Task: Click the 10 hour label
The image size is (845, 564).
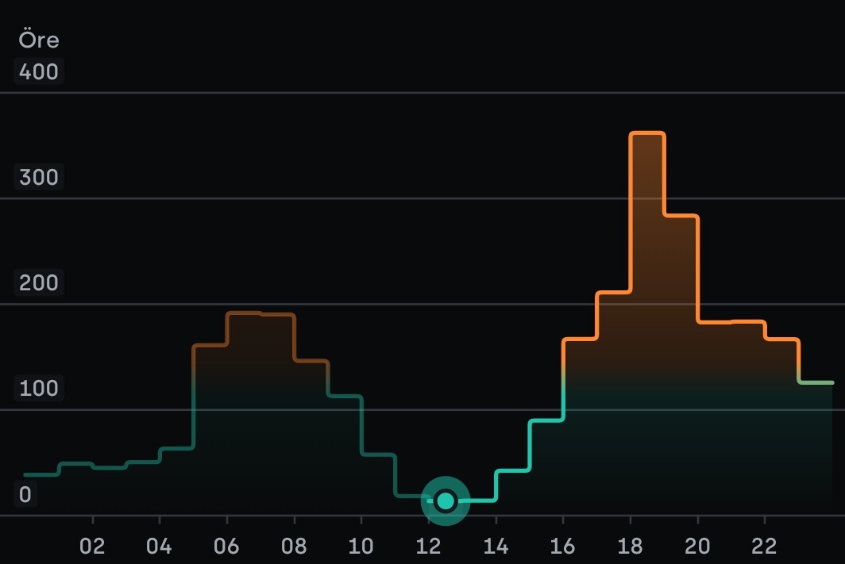Action: coord(361,547)
